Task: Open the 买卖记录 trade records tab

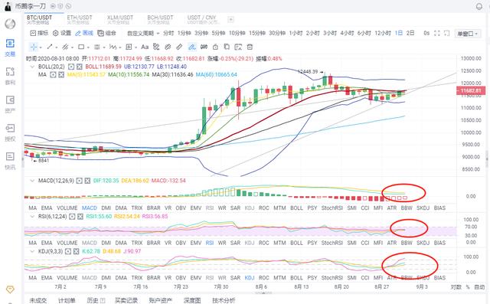Action: 126,300
